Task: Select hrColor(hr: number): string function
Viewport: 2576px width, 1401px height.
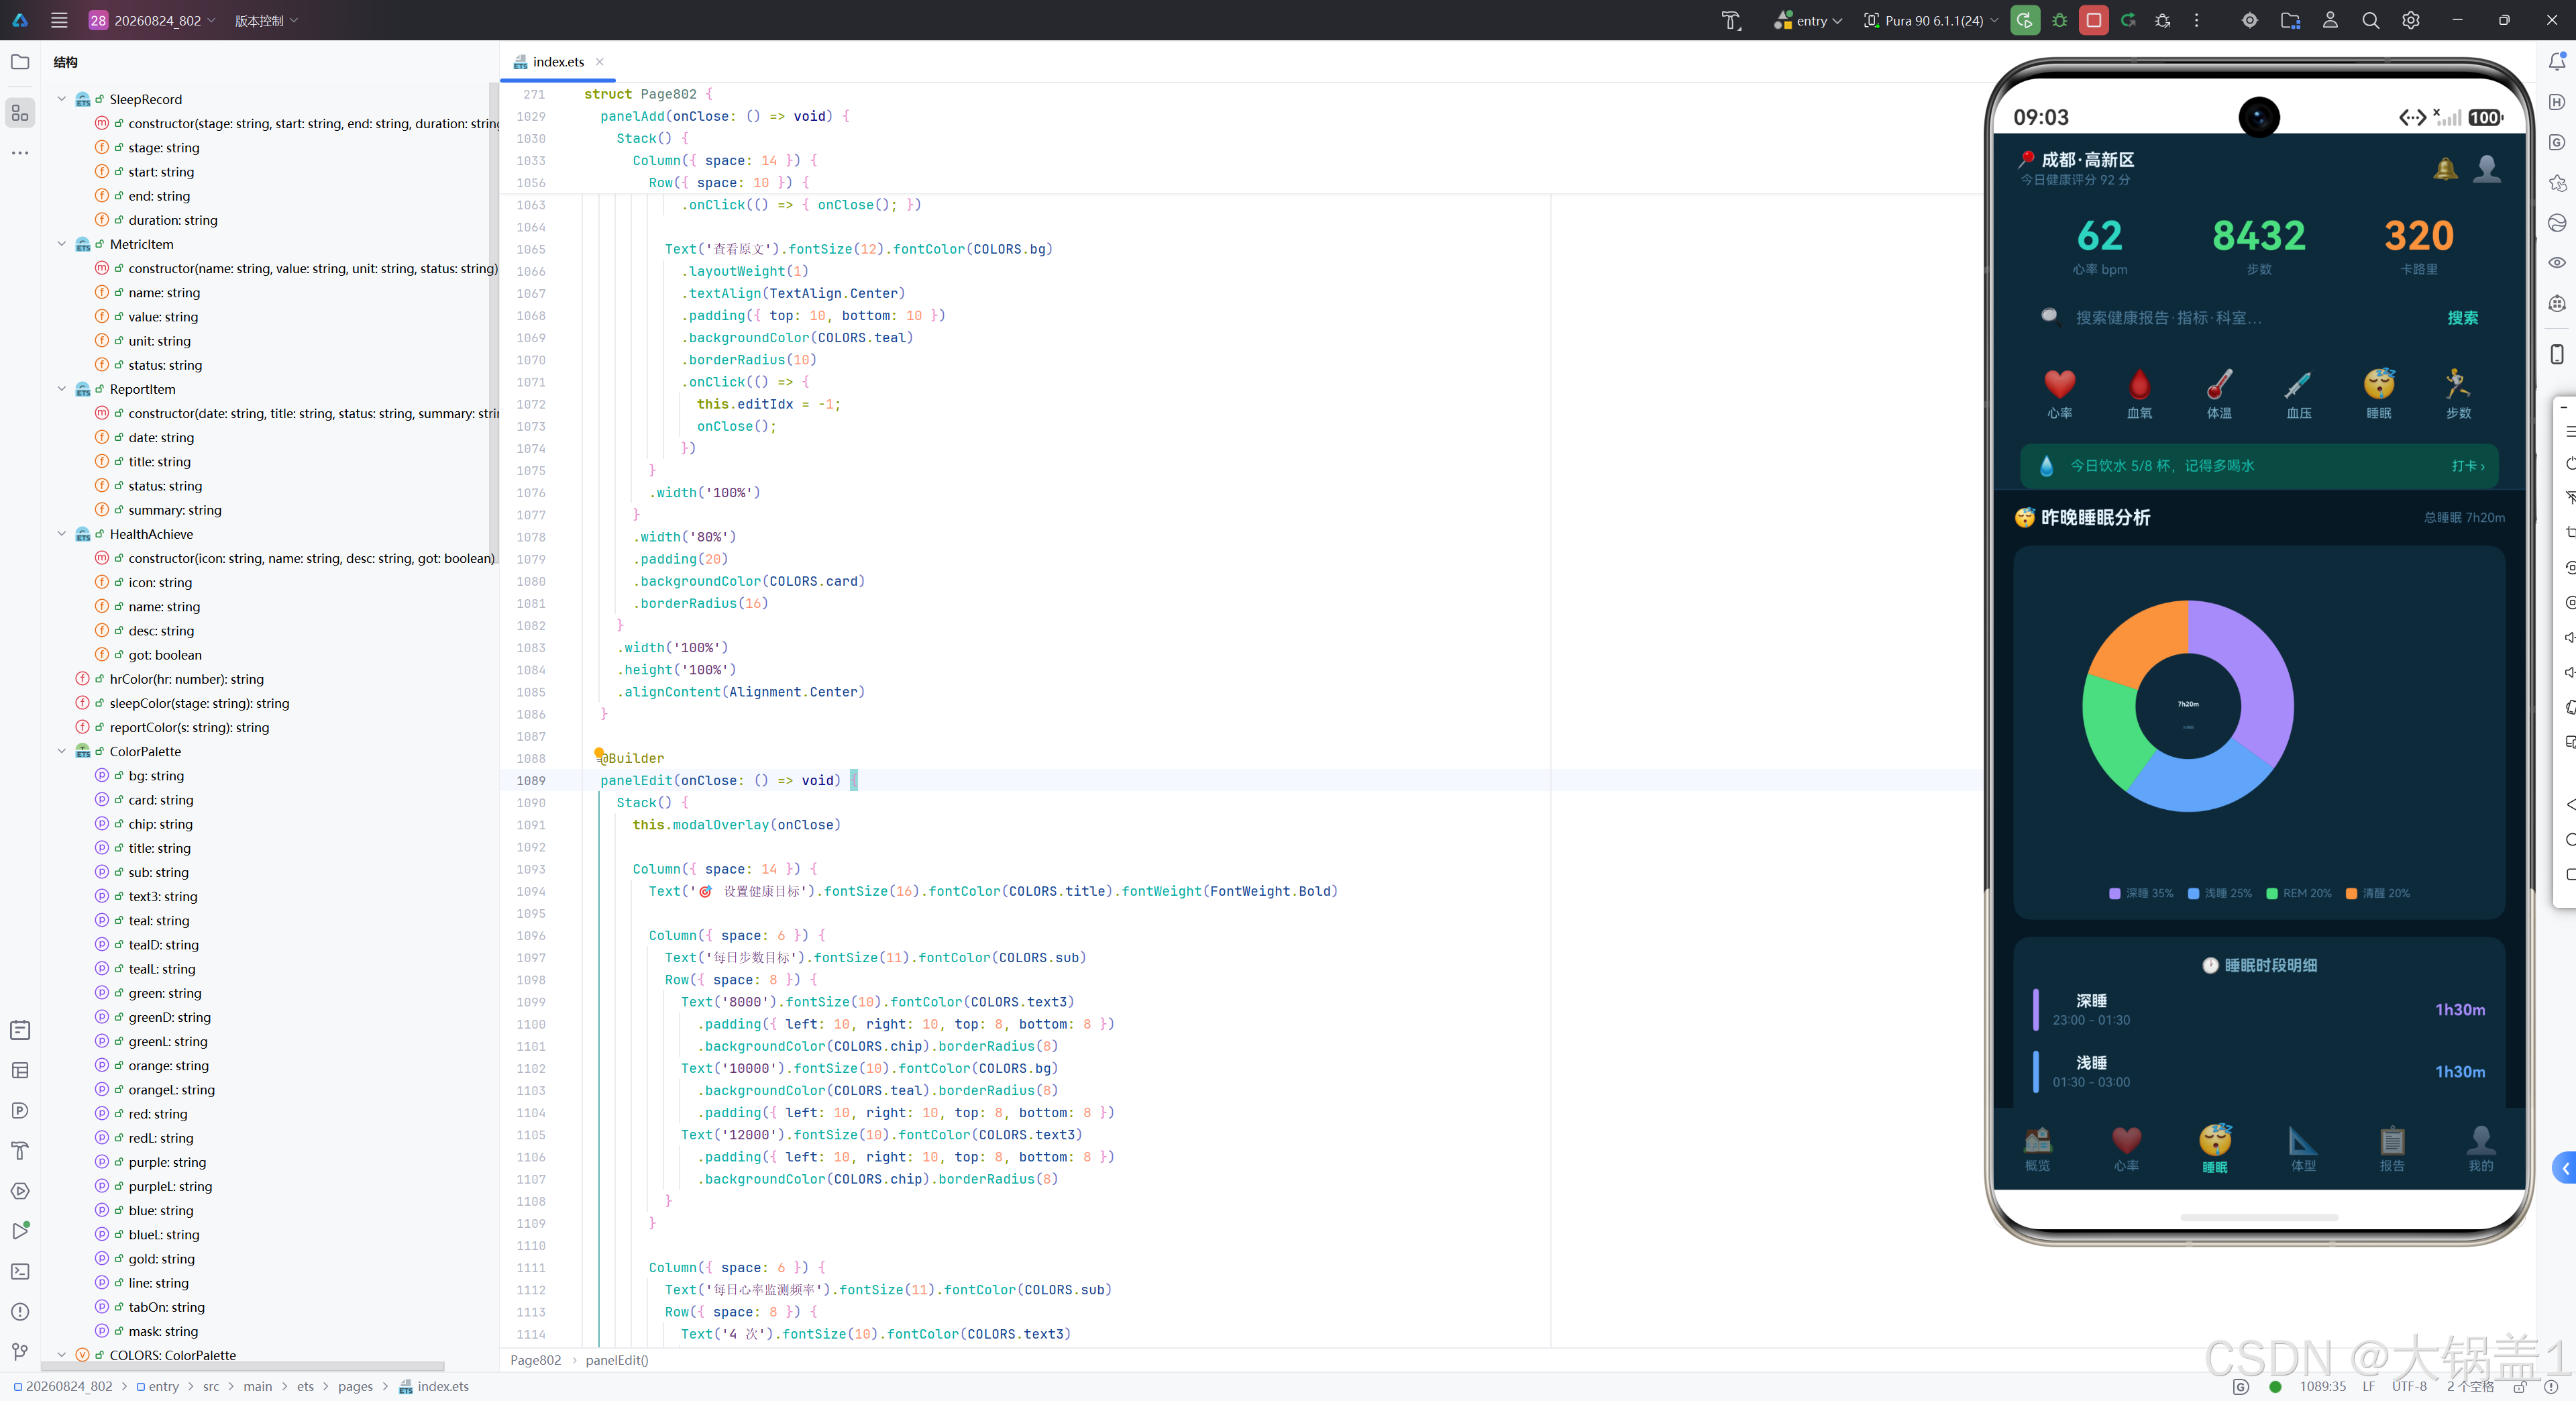Action: coord(186,679)
